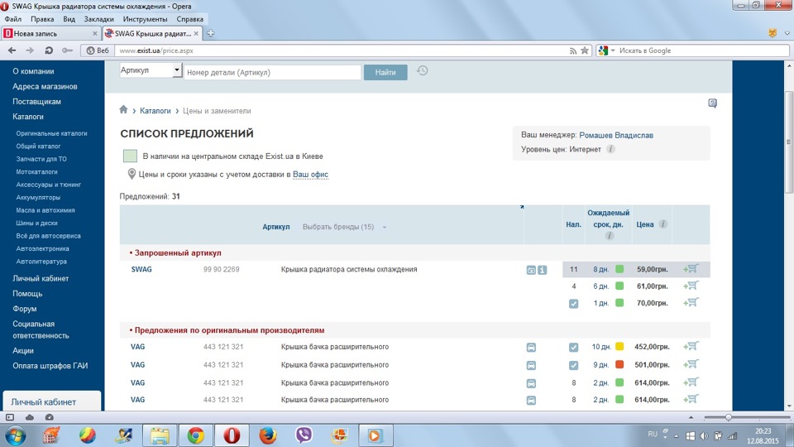The height and width of the screenshot is (447, 794).
Task: Open the RSS feed icon in address bar
Action: pyautogui.click(x=572, y=50)
